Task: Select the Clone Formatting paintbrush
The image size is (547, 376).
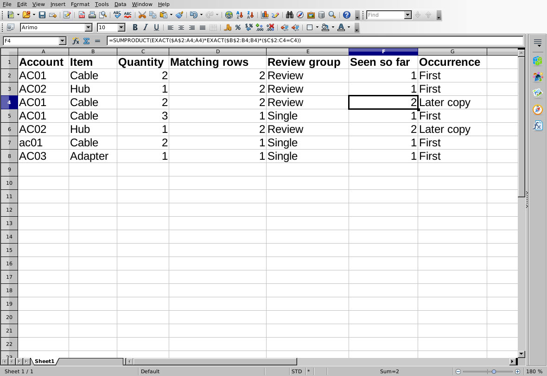Action: pyautogui.click(x=179, y=15)
